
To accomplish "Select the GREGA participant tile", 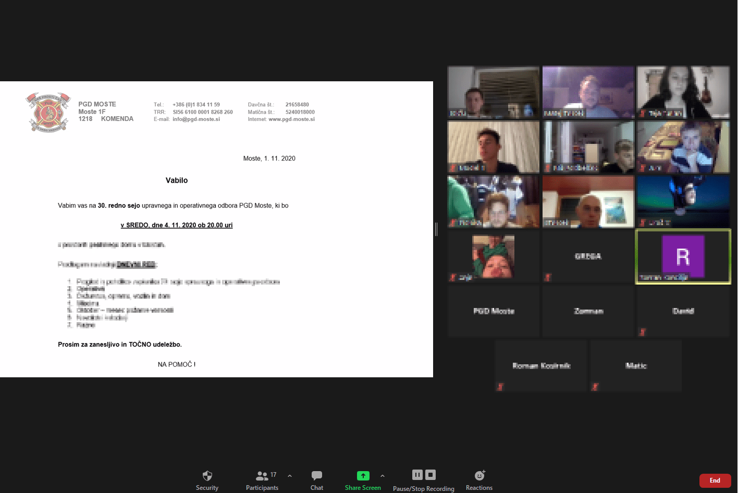I will 588,256.
